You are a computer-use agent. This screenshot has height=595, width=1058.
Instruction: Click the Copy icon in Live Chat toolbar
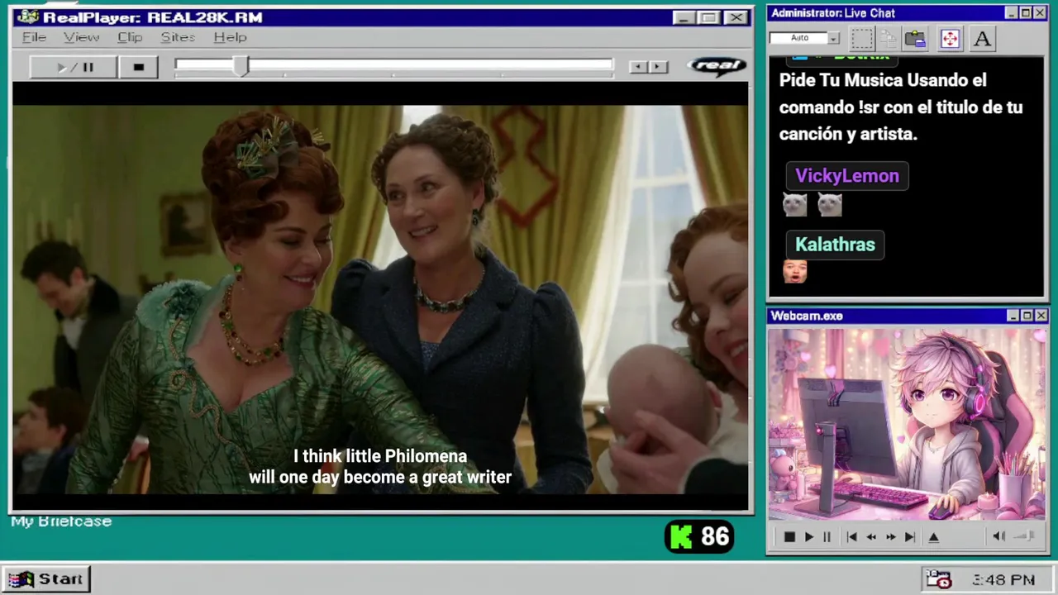pyautogui.click(x=889, y=39)
